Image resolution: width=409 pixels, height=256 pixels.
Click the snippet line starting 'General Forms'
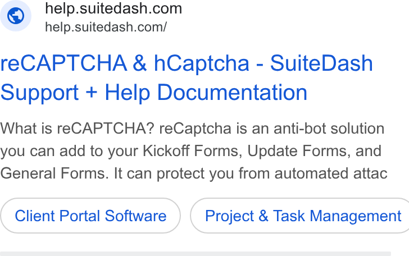(194, 173)
